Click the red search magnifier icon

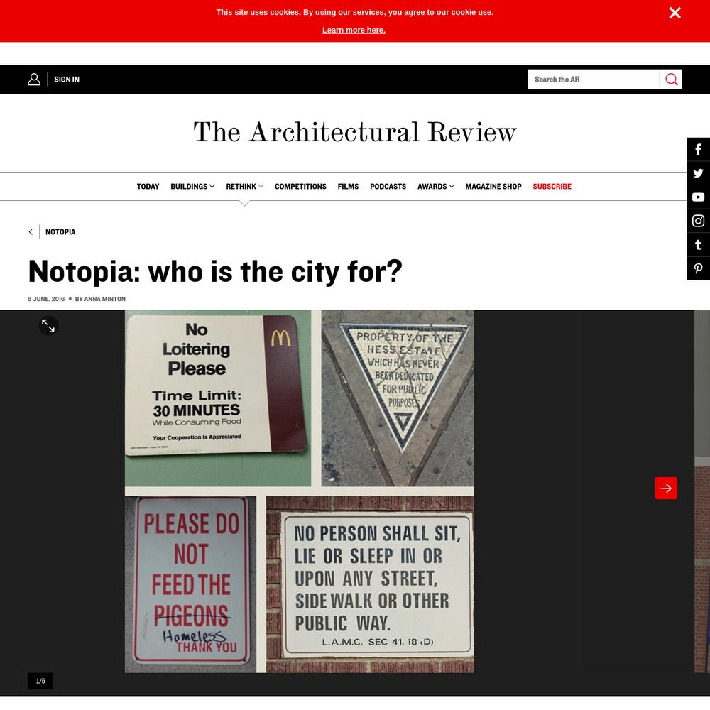[672, 80]
